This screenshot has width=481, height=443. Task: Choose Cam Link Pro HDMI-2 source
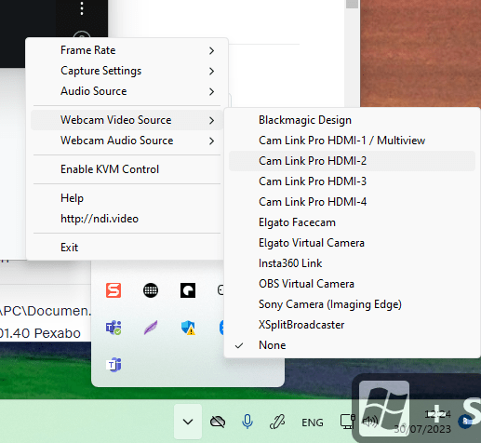point(352,161)
